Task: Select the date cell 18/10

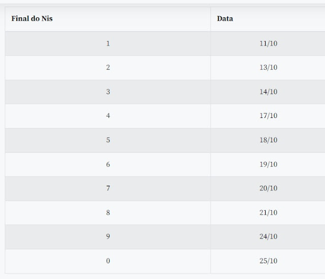Action: pos(268,140)
